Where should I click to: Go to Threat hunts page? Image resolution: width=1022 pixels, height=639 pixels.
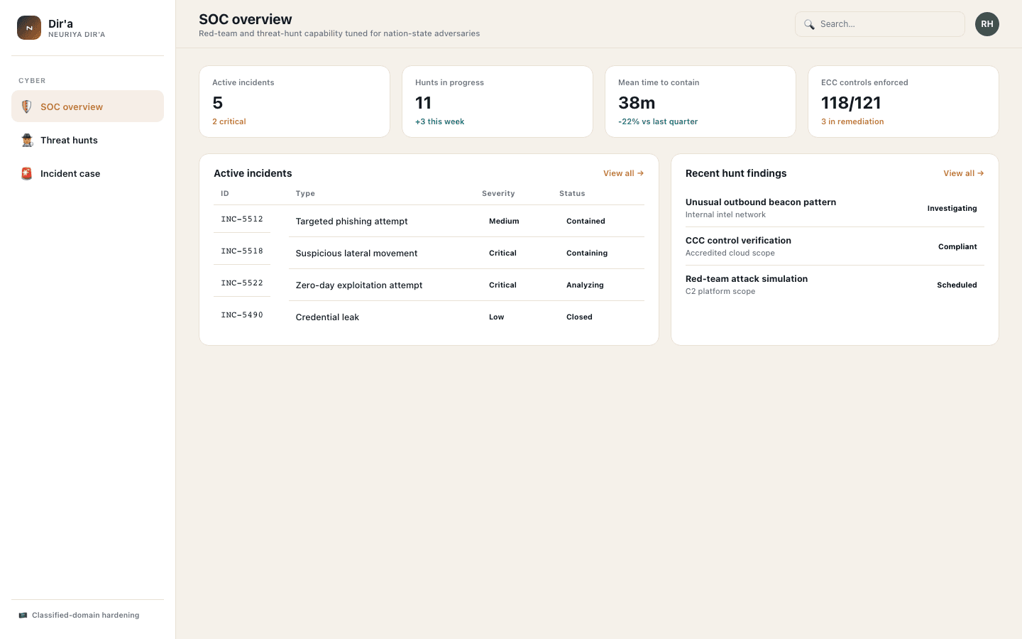coord(88,140)
